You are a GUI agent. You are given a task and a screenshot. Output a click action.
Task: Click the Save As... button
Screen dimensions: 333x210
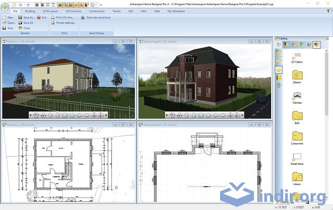(26, 17)
